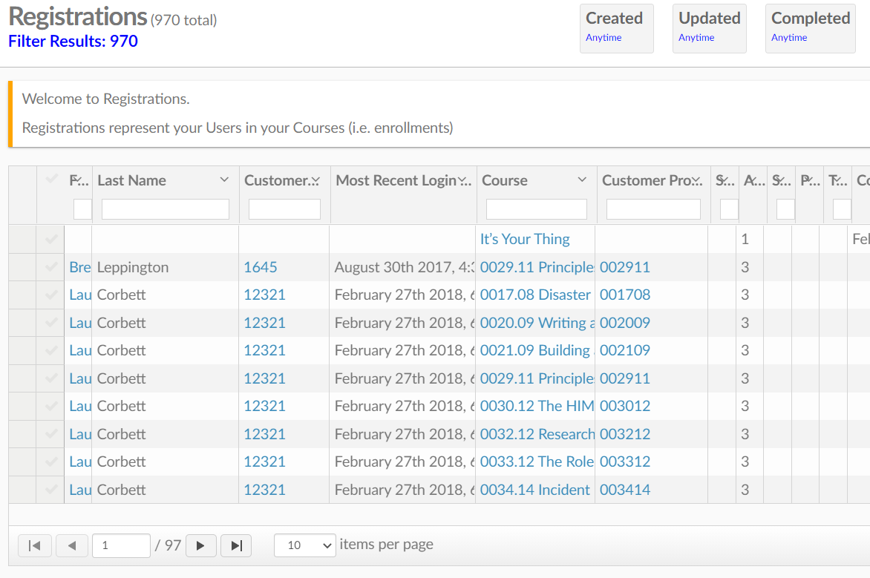The width and height of the screenshot is (870, 578).
Task: Open 0030.12 The HIM course link
Action: coord(537,406)
